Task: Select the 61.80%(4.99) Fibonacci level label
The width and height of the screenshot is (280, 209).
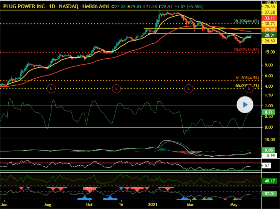Action: [247, 78]
